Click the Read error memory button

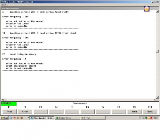(x=9, y=111)
